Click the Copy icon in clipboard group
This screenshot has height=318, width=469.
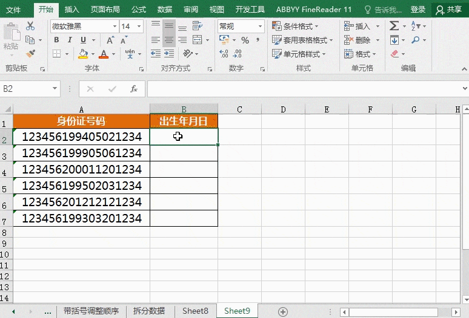pyautogui.click(x=30, y=40)
